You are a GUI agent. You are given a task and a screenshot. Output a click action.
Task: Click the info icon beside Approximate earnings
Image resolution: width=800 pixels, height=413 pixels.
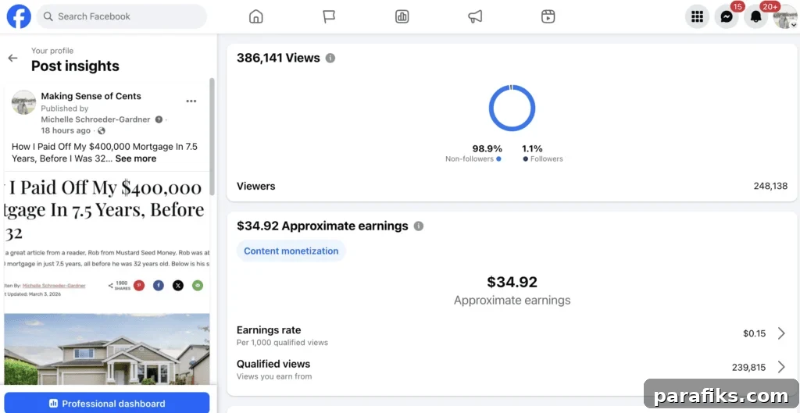(x=419, y=226)
